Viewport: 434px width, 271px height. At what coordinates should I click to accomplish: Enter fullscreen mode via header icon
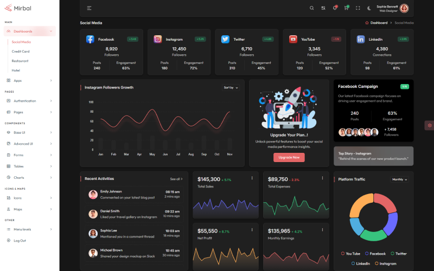[358, 8]
